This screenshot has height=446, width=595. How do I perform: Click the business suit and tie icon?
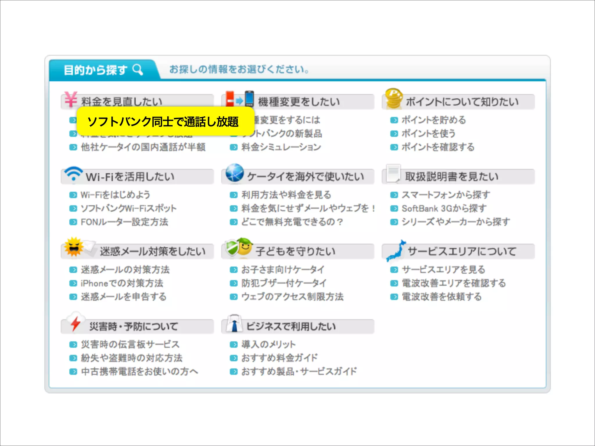click(234, 323)
